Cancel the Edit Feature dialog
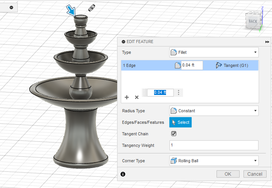272x188 pixels. click(255, 174)
